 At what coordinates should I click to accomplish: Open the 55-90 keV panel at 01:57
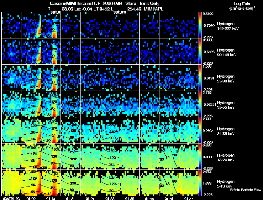point(189,78)
